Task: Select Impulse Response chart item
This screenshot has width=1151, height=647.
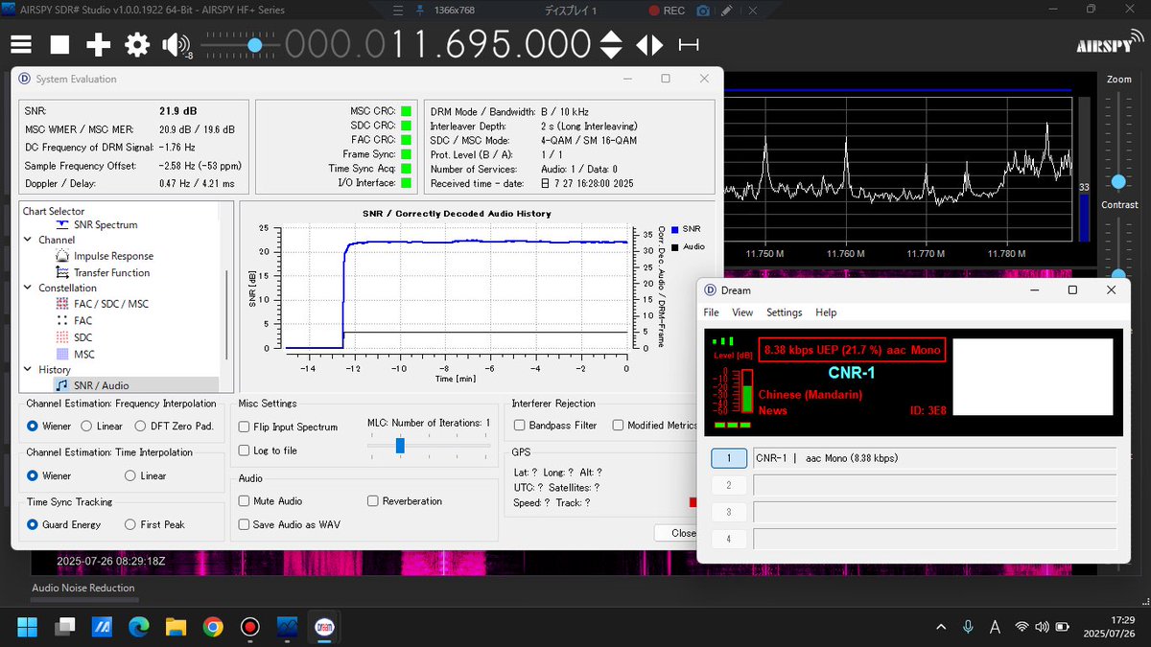Action: (113, 256)
